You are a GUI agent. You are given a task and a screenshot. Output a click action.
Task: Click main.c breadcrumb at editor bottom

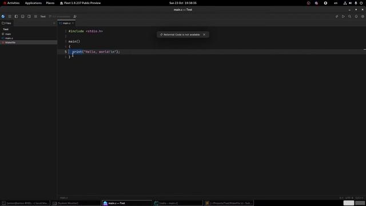tap(63, 198)
